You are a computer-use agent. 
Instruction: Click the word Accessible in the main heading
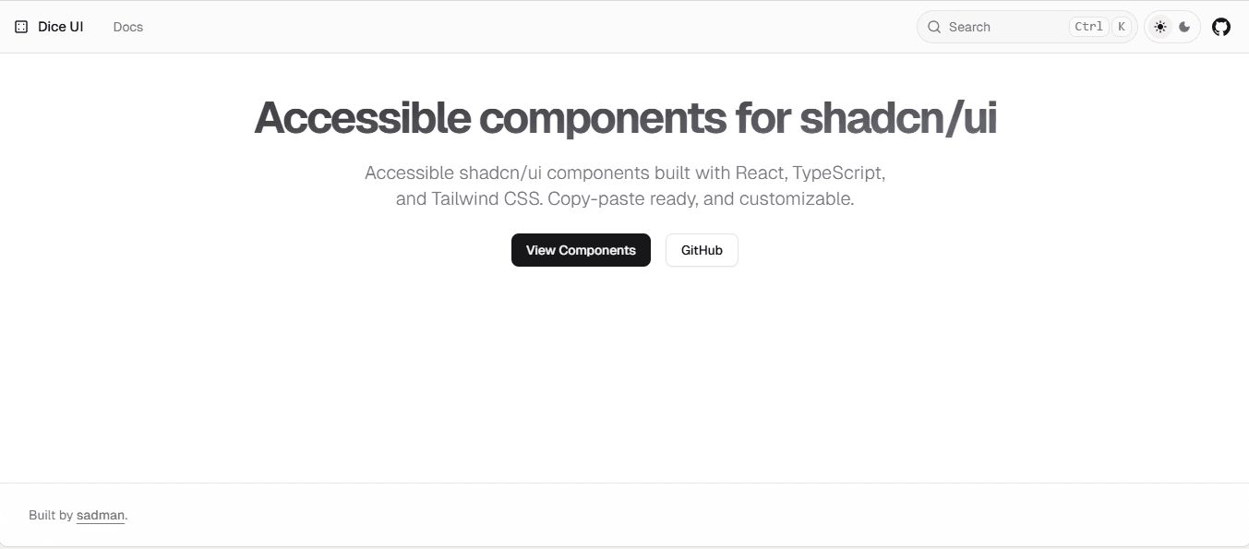[363, 118]
